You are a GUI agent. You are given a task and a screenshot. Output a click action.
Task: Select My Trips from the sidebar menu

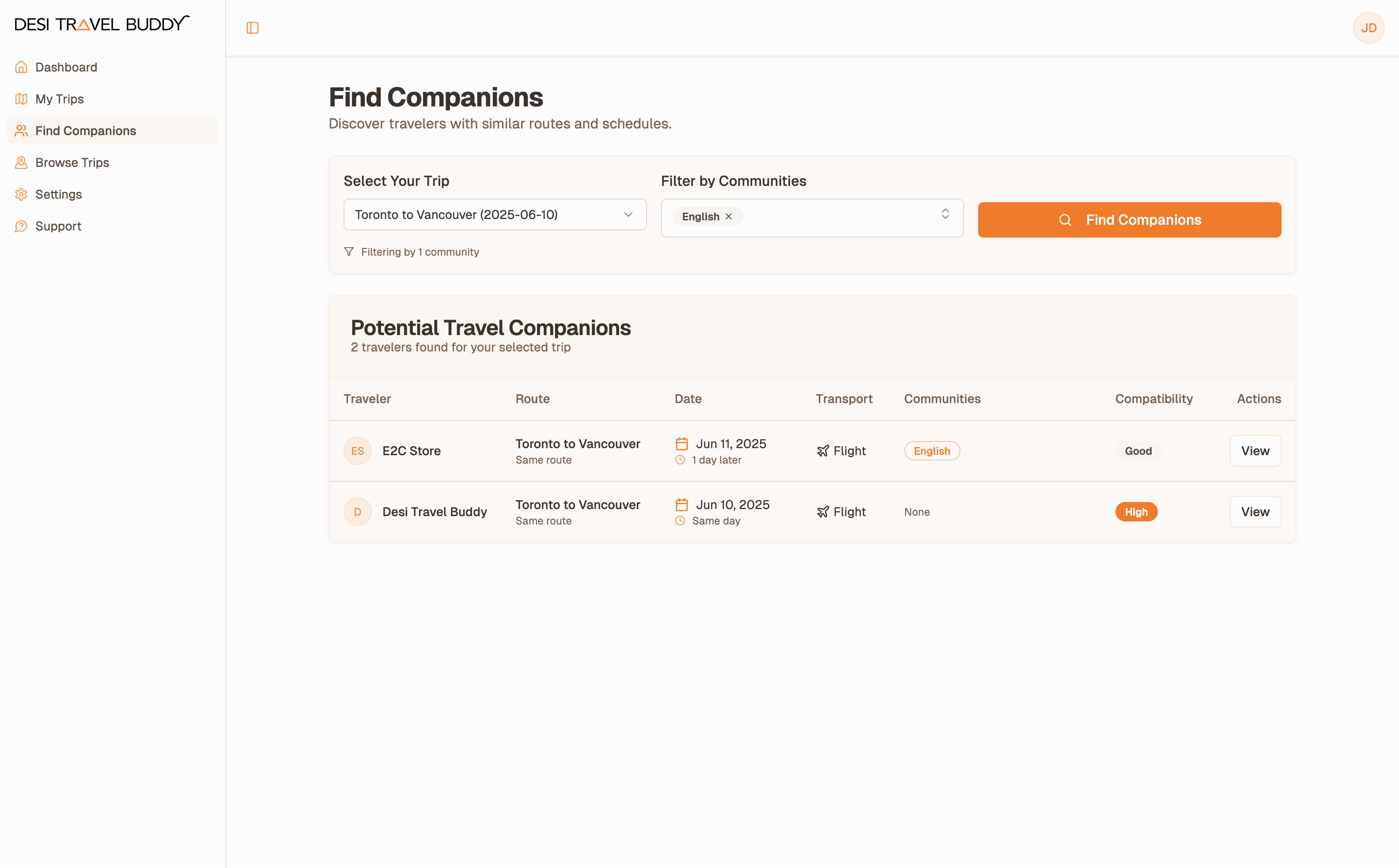point(59,99)
